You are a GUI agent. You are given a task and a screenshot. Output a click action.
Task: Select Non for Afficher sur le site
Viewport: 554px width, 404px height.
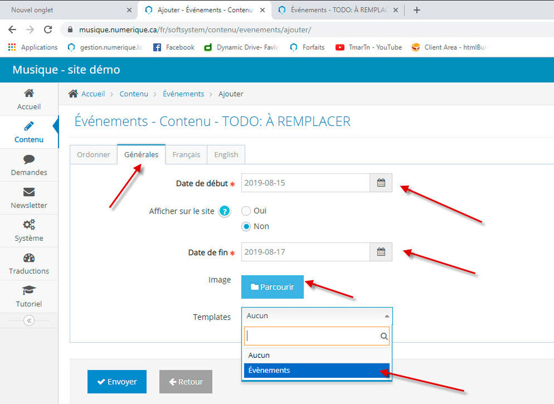click(246, 226)
